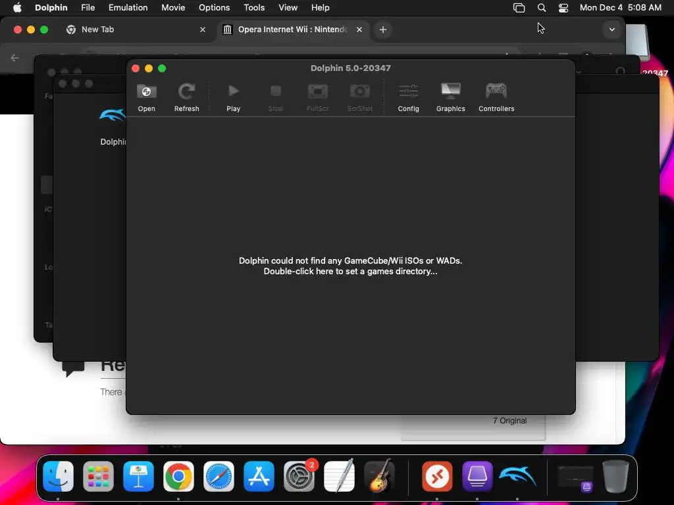Open Dolphin Config settings

click(x=408, y=97)
